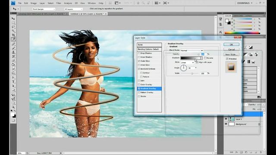This screenshot has width=276, height=155.
Task: Open the status bar document info arrow
Action: tap(61, 153)
